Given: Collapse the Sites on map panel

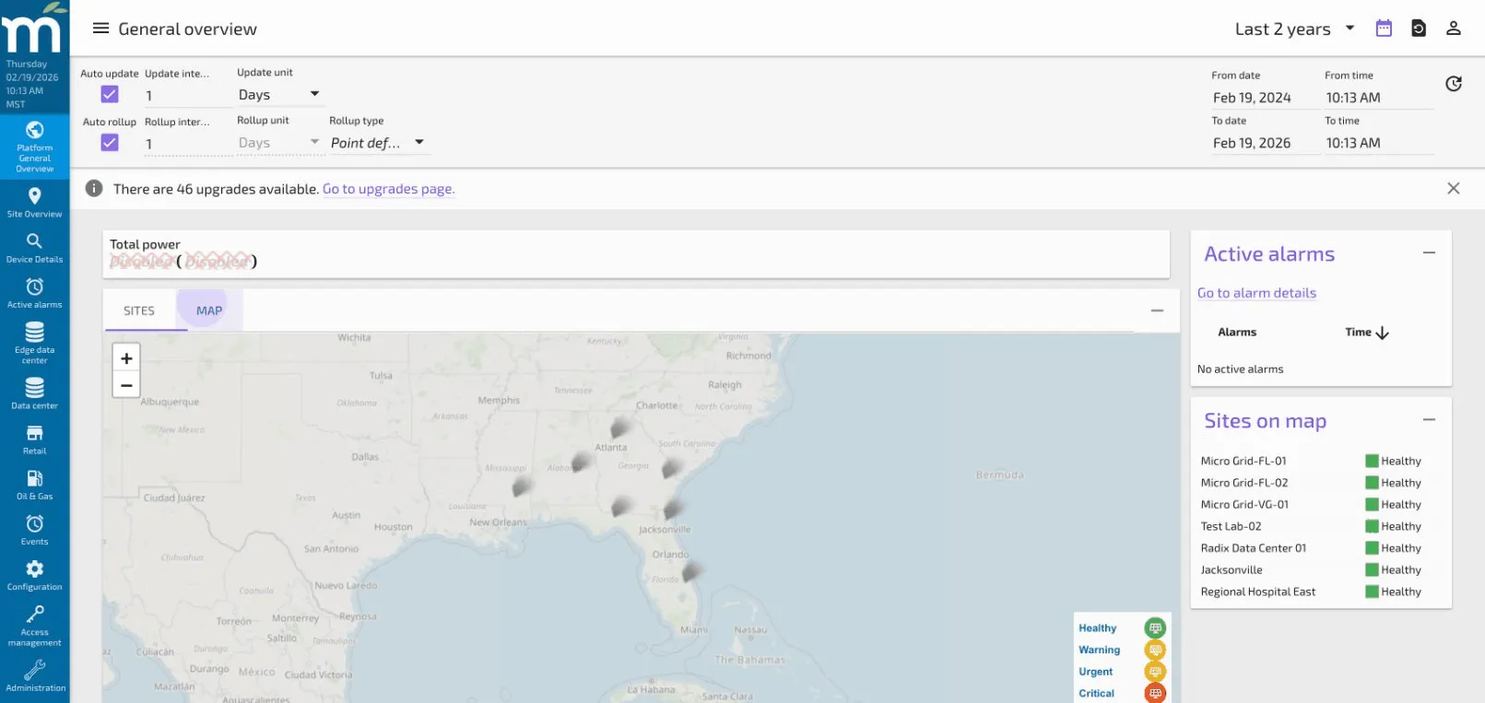Looking at the screenshot, I should coord(1429,419).
